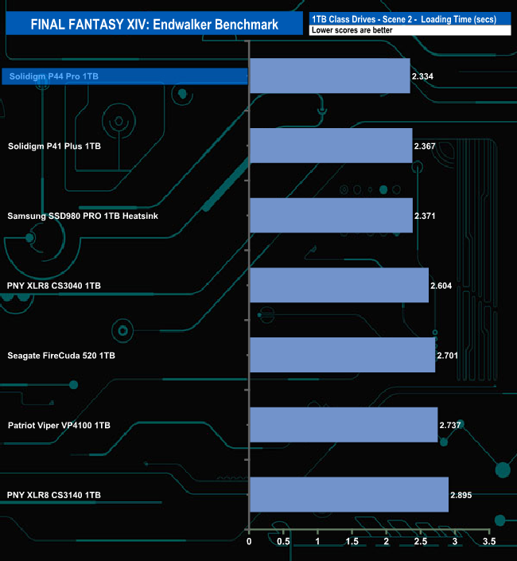The width and height of the screenshot is (517, 561).
Task: Click the Solidigm P44 Pro bar
Action: (330, 76)
